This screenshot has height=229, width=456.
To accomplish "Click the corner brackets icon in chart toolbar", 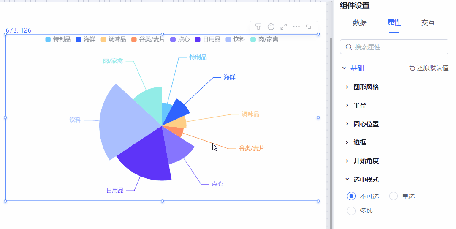I will (x=309, y=27).
